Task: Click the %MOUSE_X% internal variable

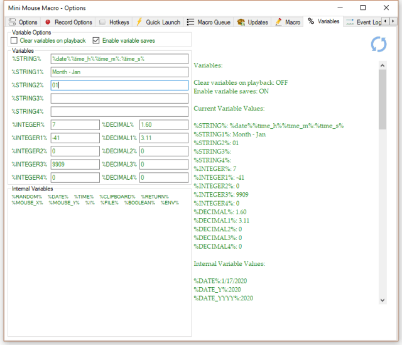Action: [27, 203]
